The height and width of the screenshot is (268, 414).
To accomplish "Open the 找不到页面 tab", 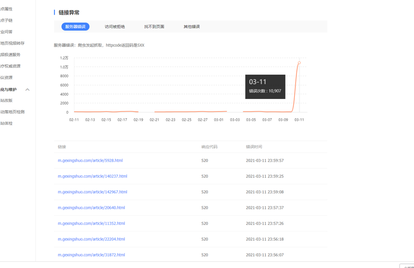I will 154,26.
